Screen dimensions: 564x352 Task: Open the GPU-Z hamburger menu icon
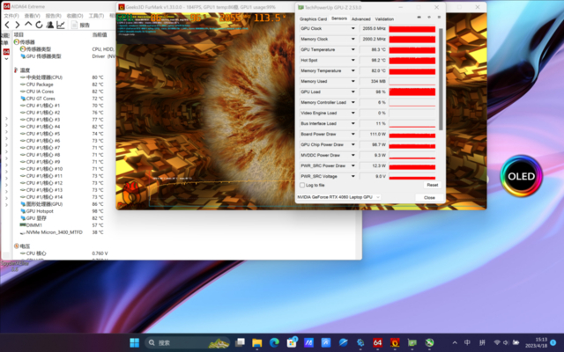point(439,18)
